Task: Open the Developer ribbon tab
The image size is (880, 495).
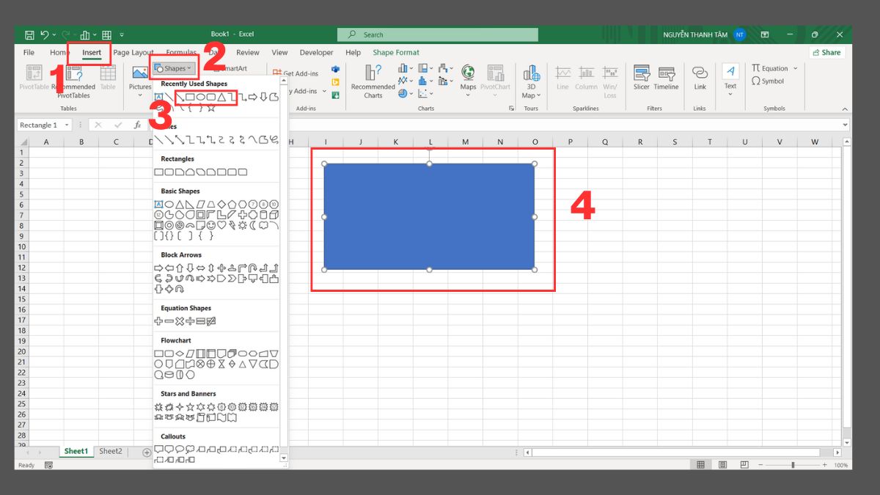Action: tap(316, 52)
